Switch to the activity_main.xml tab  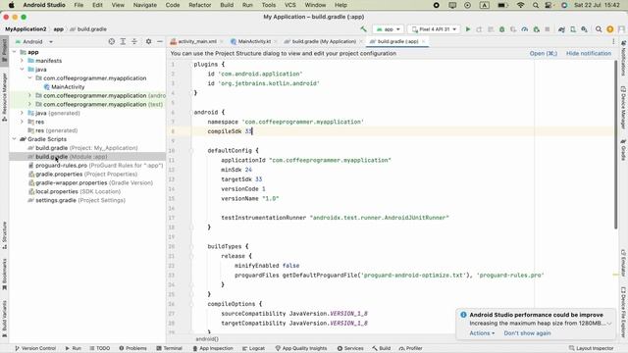(193, 41)
